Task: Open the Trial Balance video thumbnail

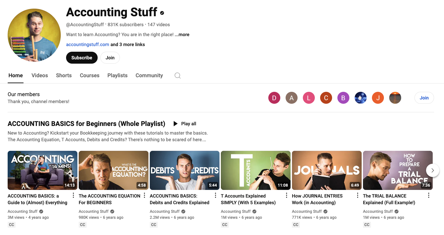Action: tap(398, 170)
